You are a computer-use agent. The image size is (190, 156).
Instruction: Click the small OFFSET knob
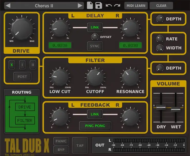95,37
